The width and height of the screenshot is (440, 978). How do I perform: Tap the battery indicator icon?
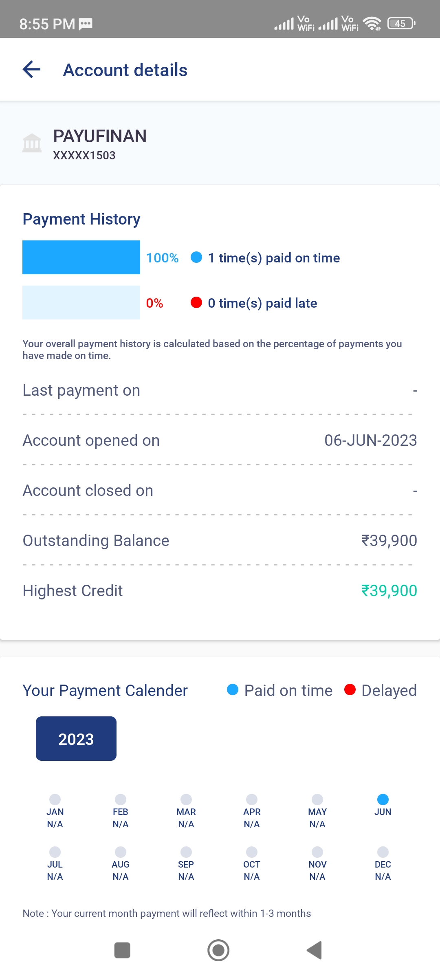[x=401, y=24]
